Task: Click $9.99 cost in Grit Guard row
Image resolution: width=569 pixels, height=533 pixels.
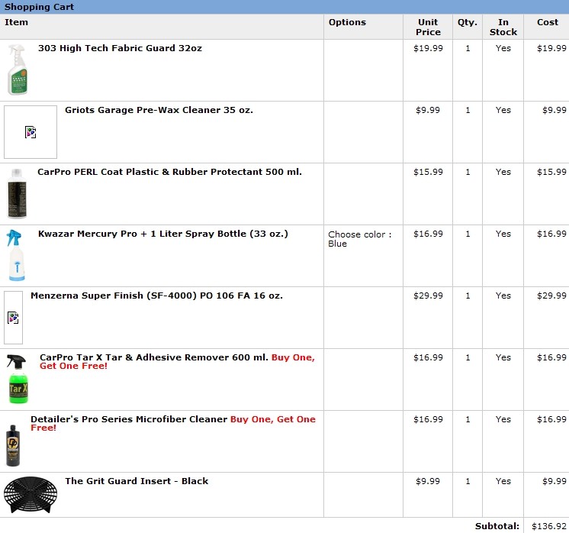Action: coord(555,481)
